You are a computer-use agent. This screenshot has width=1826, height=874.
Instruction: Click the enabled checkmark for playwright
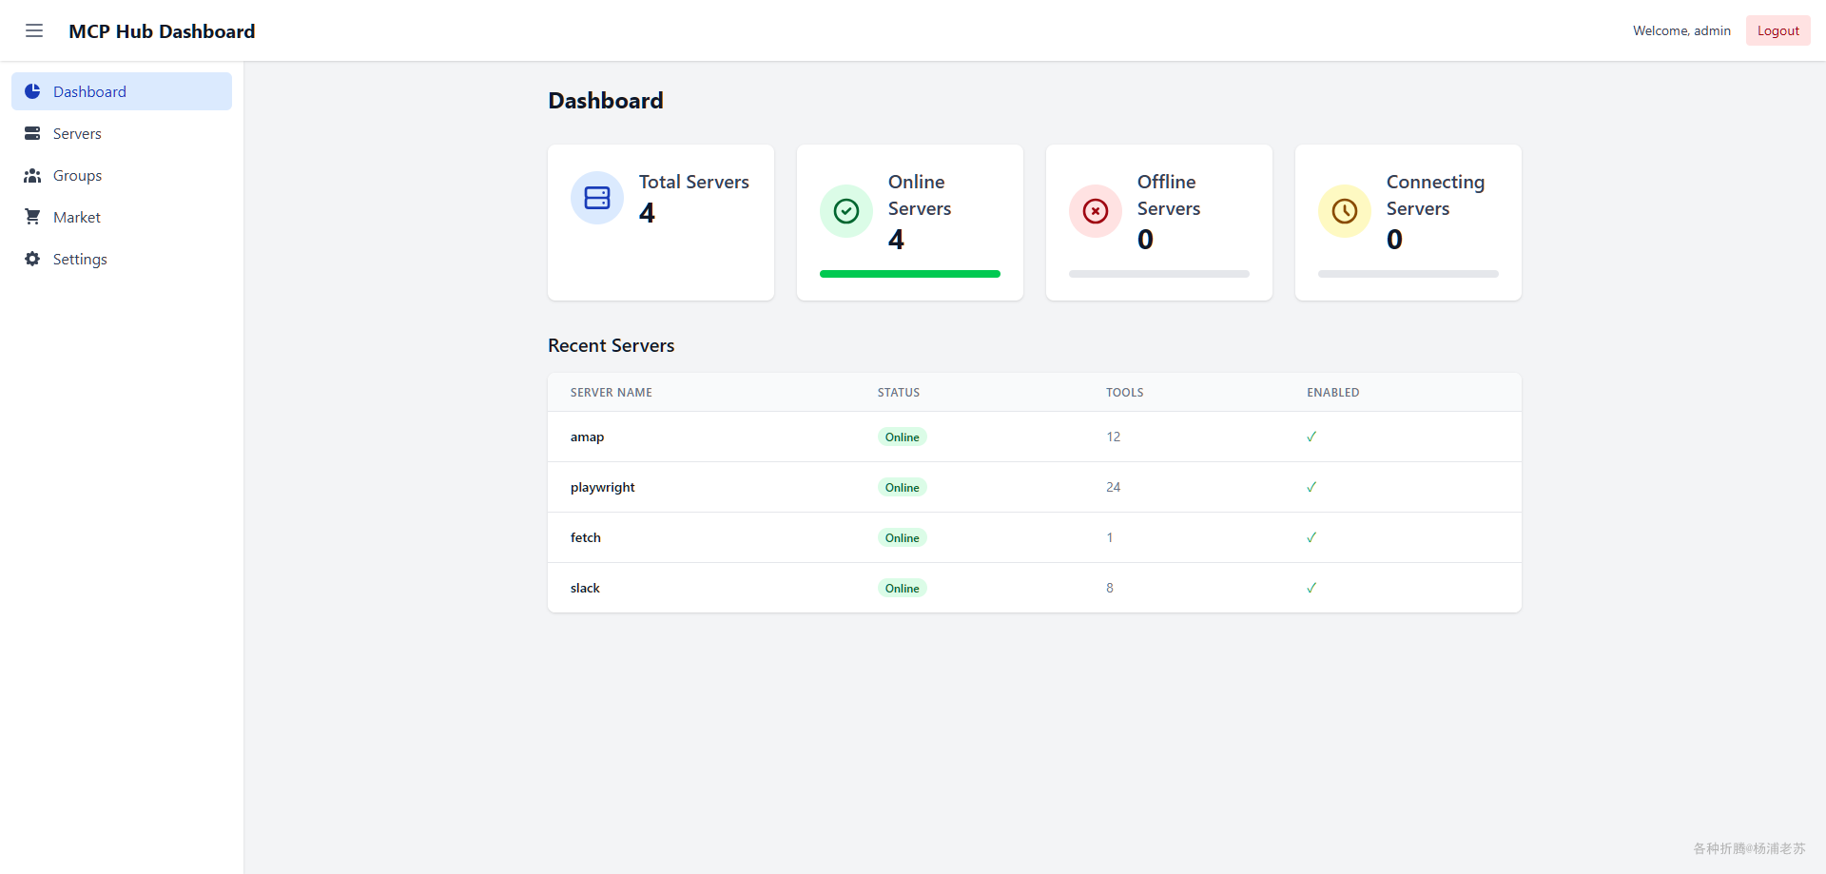(x=1311, y=487)
